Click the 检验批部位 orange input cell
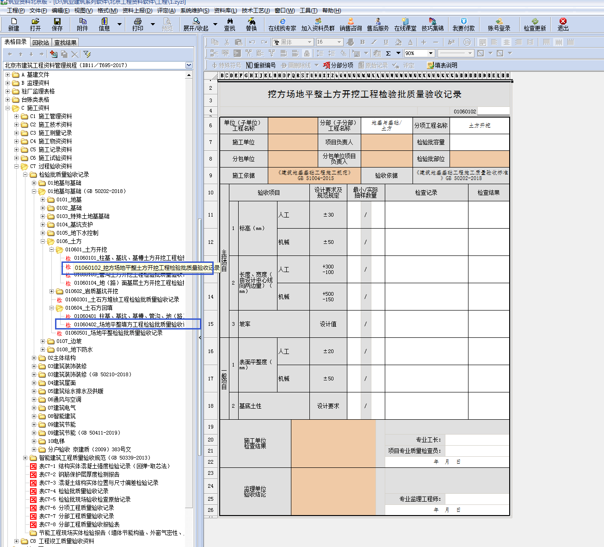The width and height of the screenshot is (604, 547). click(480, 159)
